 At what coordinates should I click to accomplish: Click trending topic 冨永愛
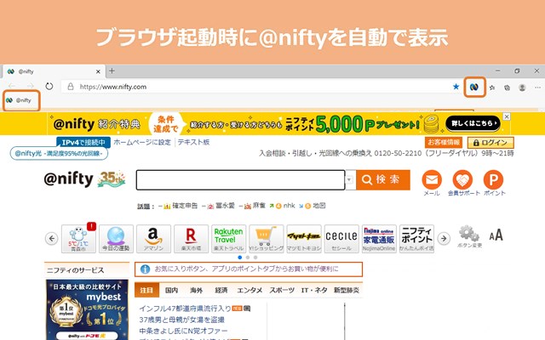coord(225,206)
